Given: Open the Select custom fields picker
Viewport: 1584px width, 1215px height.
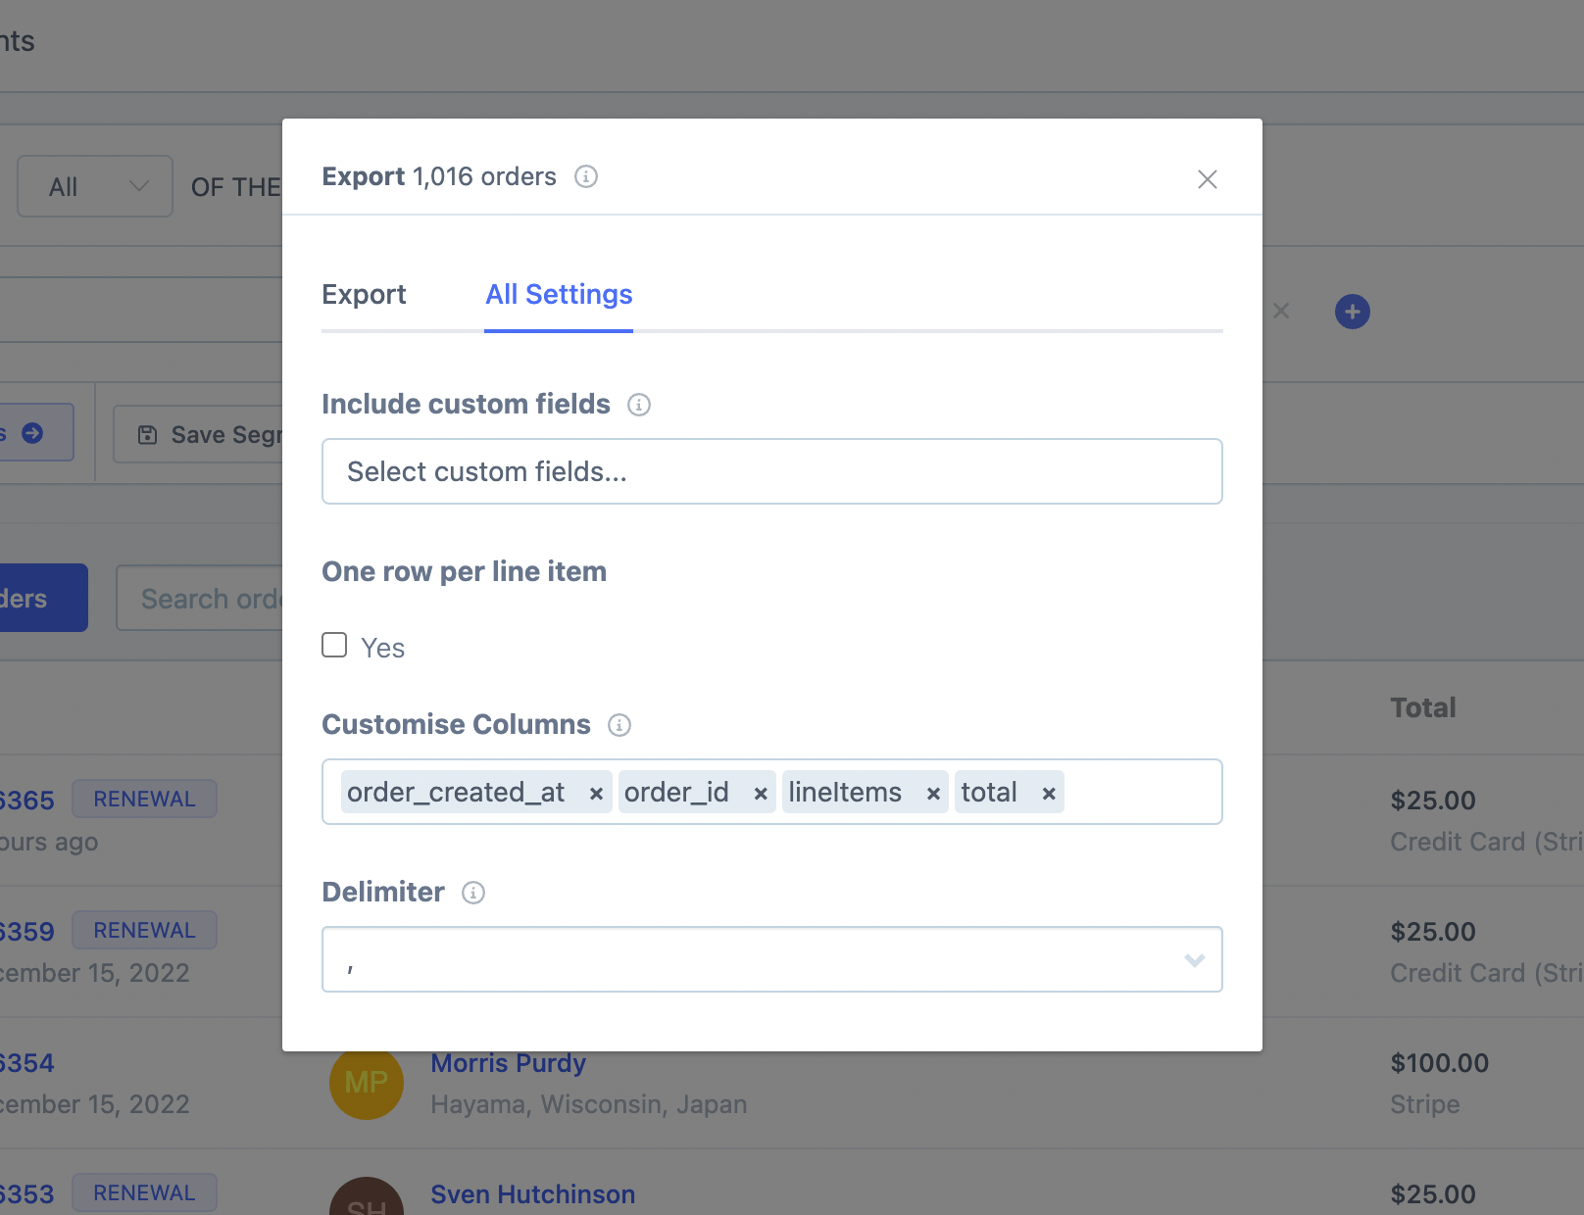Looking at the screenshot, I should coord(771,471).
